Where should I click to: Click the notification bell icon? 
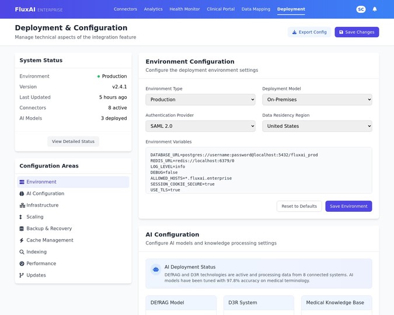tap(375, 9)
